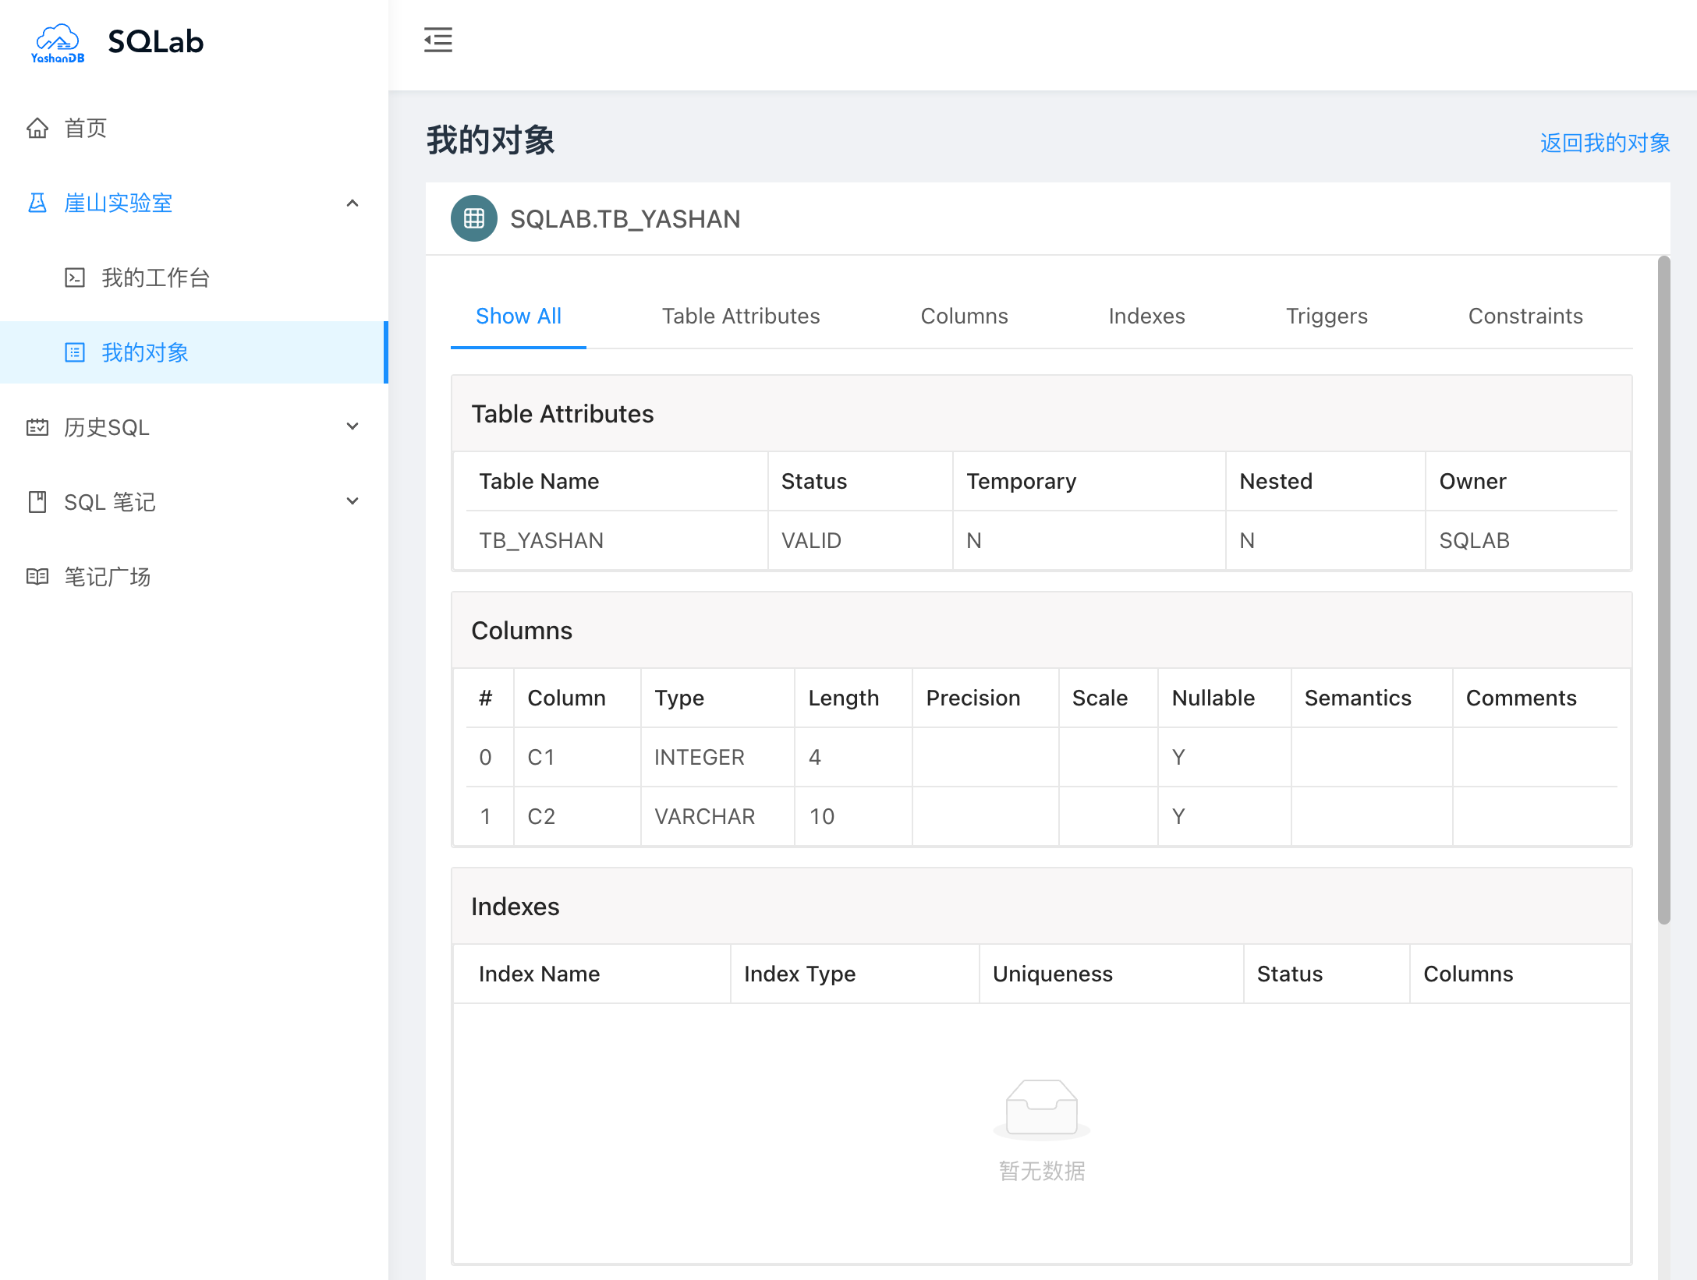Collapse sidebar with the menu fold icon
Viewport: 1697px width, 1280px height.
(x=438, y=40)
